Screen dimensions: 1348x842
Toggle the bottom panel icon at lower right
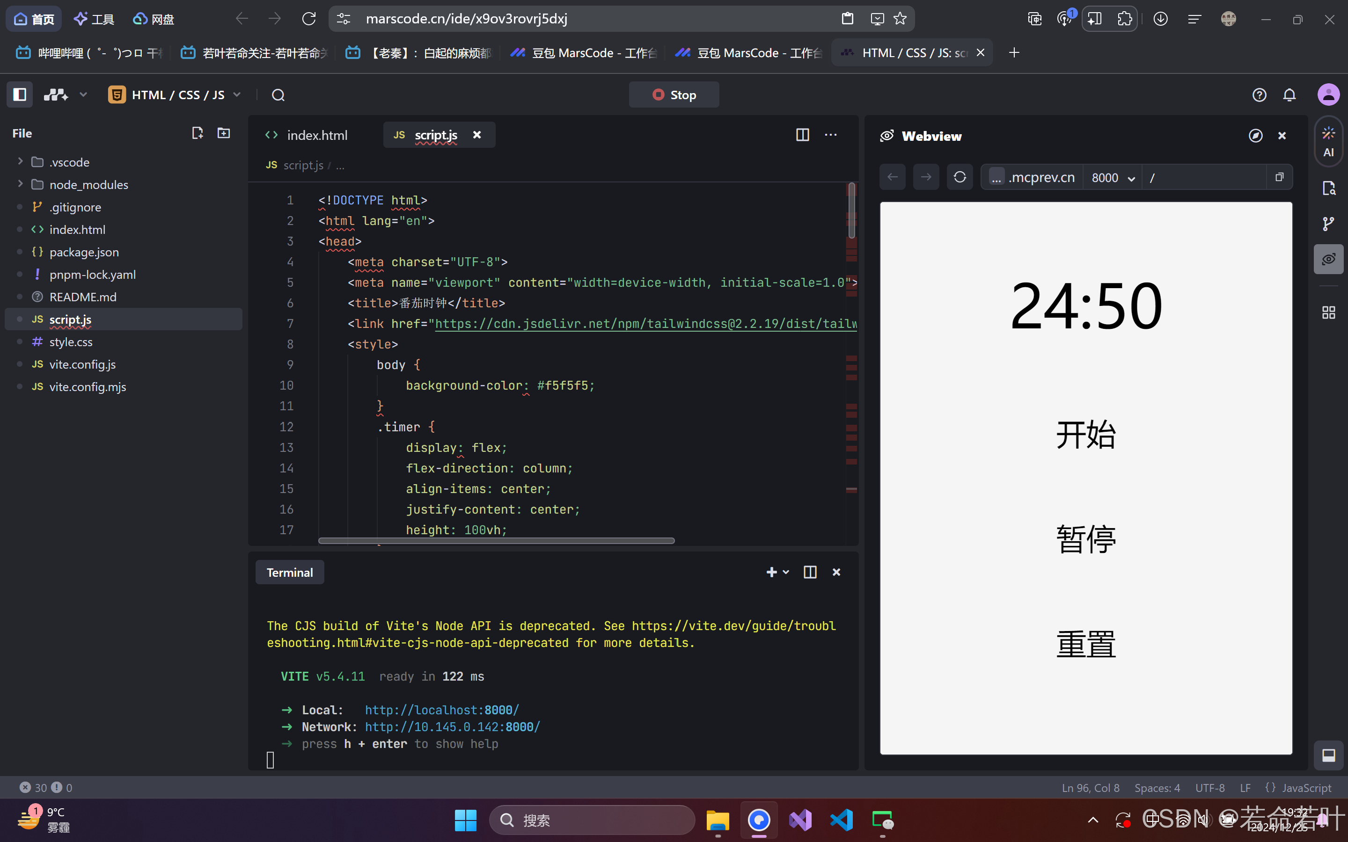1328,755
